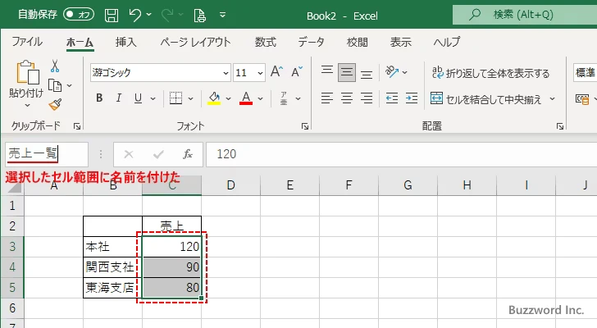Select the Format Painter brush
The width and height of the screenshot is (597, 328).
55,104
